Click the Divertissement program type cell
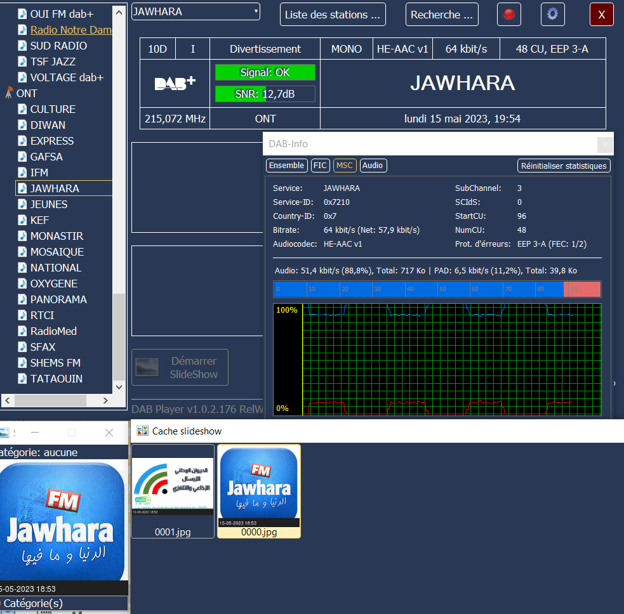This screenshot has width=624, height=614. [x=265, y=49]
